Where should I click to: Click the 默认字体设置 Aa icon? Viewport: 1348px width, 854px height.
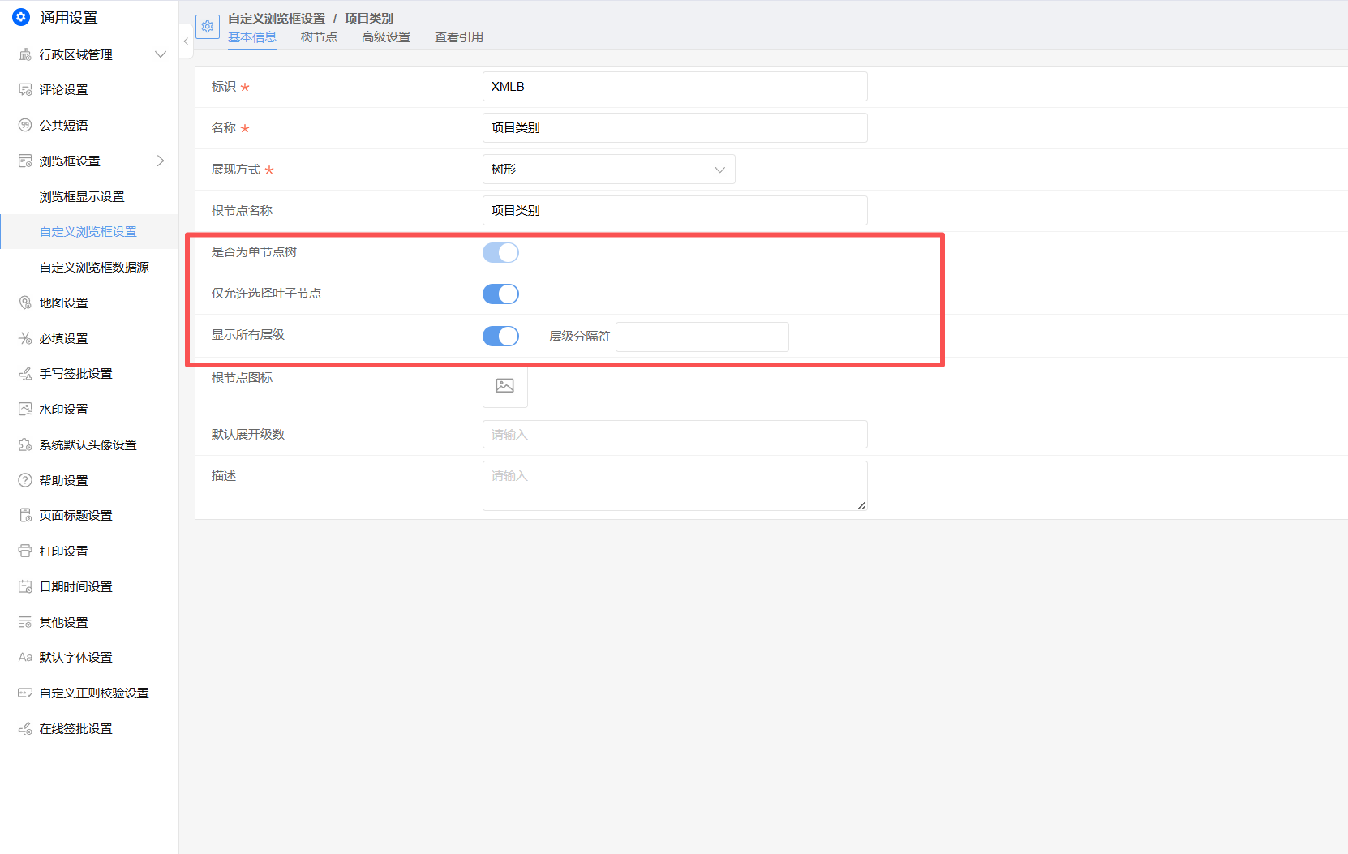(25, 658)
